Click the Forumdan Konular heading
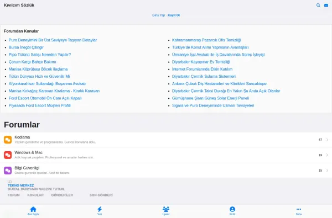332x218 pixels. (21, 31)
